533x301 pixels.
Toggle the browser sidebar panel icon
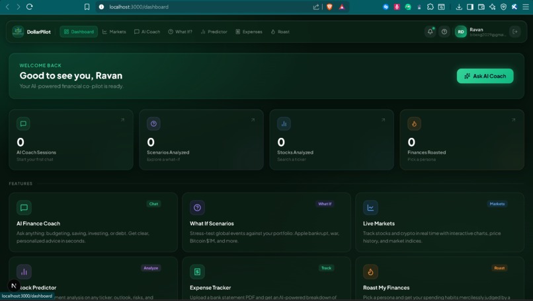[470, 7]
